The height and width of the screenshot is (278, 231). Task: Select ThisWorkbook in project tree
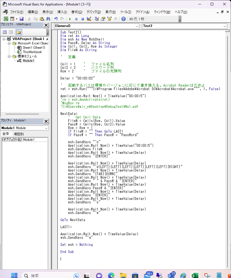pos(32,52)
